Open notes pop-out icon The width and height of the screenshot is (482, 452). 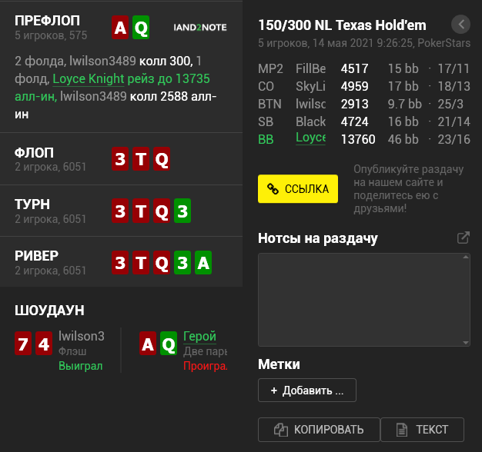coord(464,238)
